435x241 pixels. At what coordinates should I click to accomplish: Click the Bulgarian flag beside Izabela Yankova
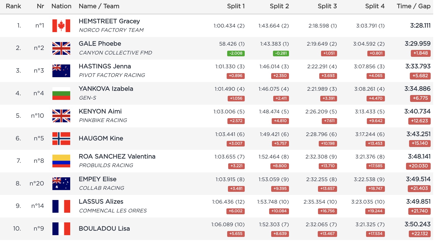61,93
